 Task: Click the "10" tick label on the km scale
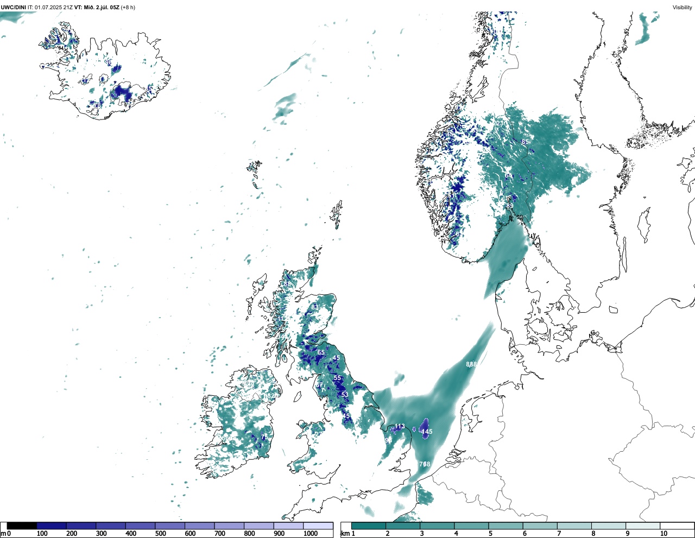tap(664, 534)
